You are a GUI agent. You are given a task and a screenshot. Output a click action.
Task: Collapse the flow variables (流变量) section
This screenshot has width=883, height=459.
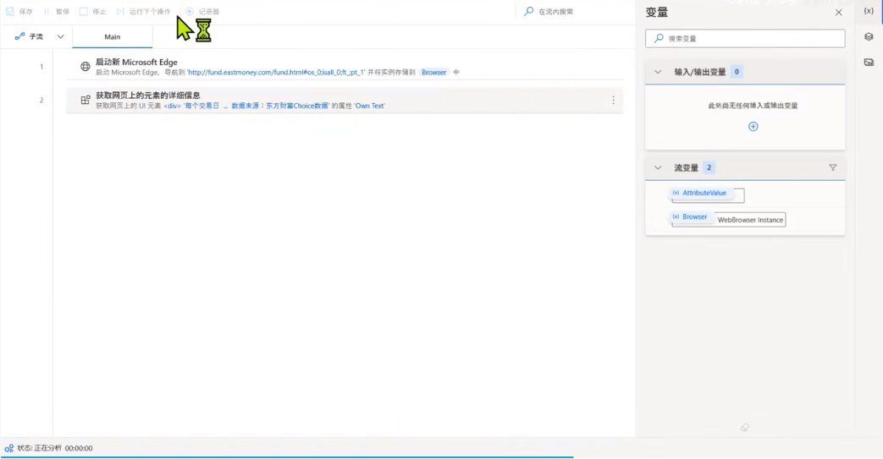tap(658, 167)
